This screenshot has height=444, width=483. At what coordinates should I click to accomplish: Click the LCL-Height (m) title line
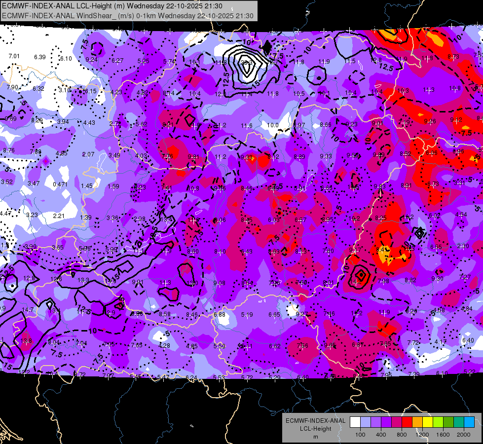(x=112, y=6)
